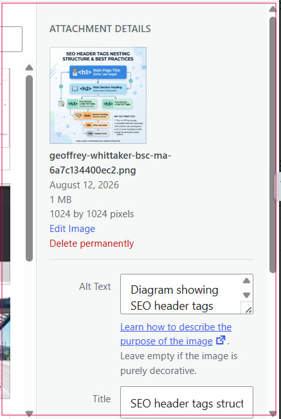
Task: Focus the Title input field
Action: (186, 402)
